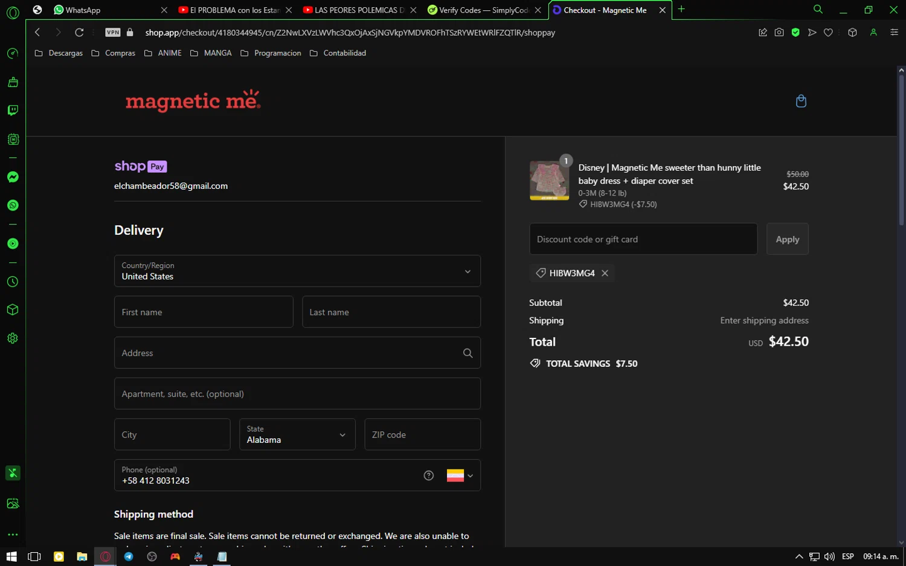Open History clock icon in sidebar
Image resolution: width=906 pixels, height=566 pixels.
(13, 282)
